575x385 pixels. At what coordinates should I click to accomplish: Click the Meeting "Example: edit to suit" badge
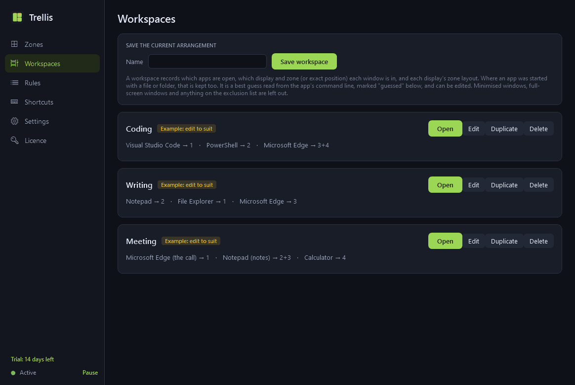[x=191, y=241]
